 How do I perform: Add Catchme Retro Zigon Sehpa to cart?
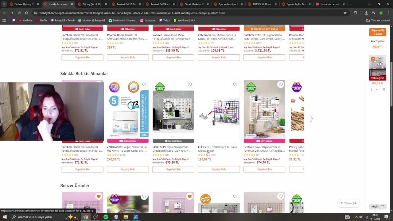[x=264, y=57]
